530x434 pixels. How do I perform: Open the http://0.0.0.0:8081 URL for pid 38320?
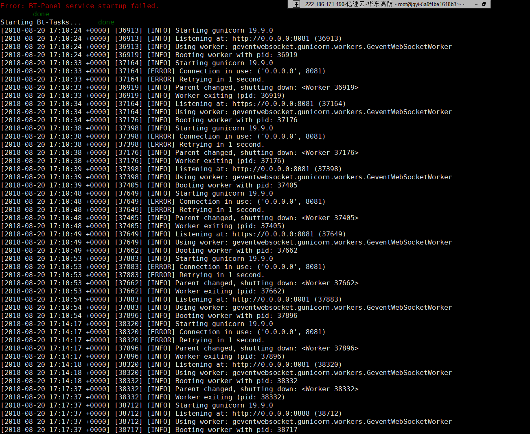271,364
